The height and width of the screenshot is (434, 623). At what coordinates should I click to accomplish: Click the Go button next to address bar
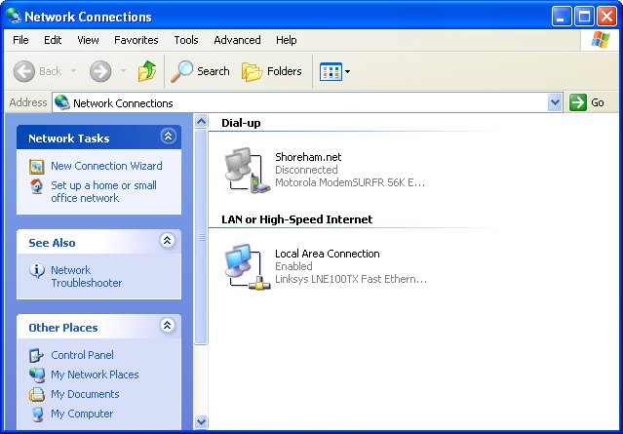[588, 102]
